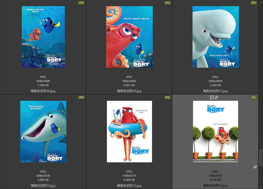Click the JPG badge on 海底总动员53.jpg
This screenshot has height=189, width=263.
[x=167, y=97]
